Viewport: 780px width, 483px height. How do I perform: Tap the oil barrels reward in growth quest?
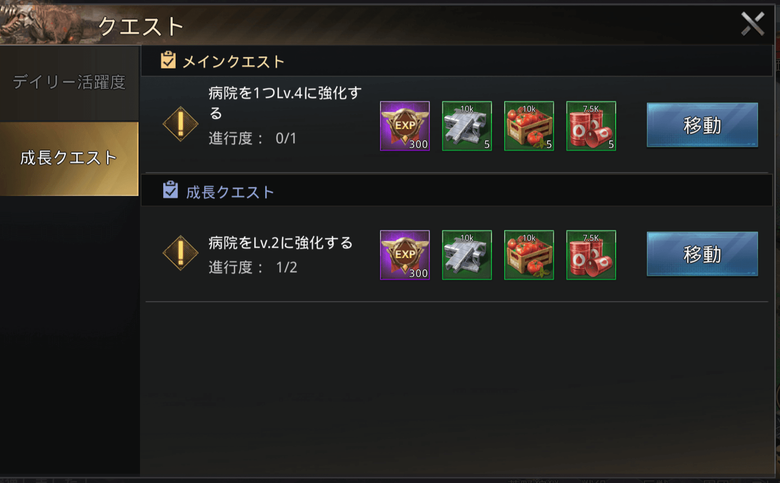click(591, 255)
